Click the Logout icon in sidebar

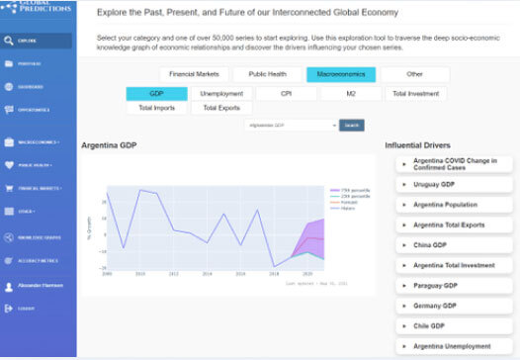click(x=9, y=309)
